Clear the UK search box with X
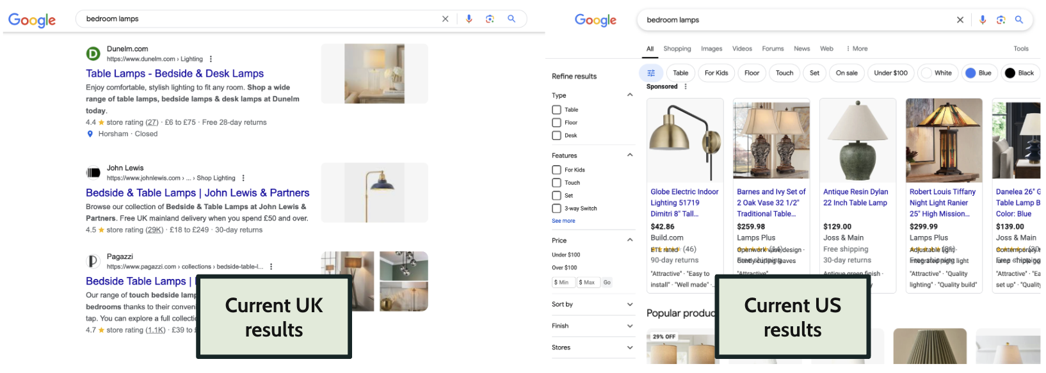 click(x=446, y=19)
